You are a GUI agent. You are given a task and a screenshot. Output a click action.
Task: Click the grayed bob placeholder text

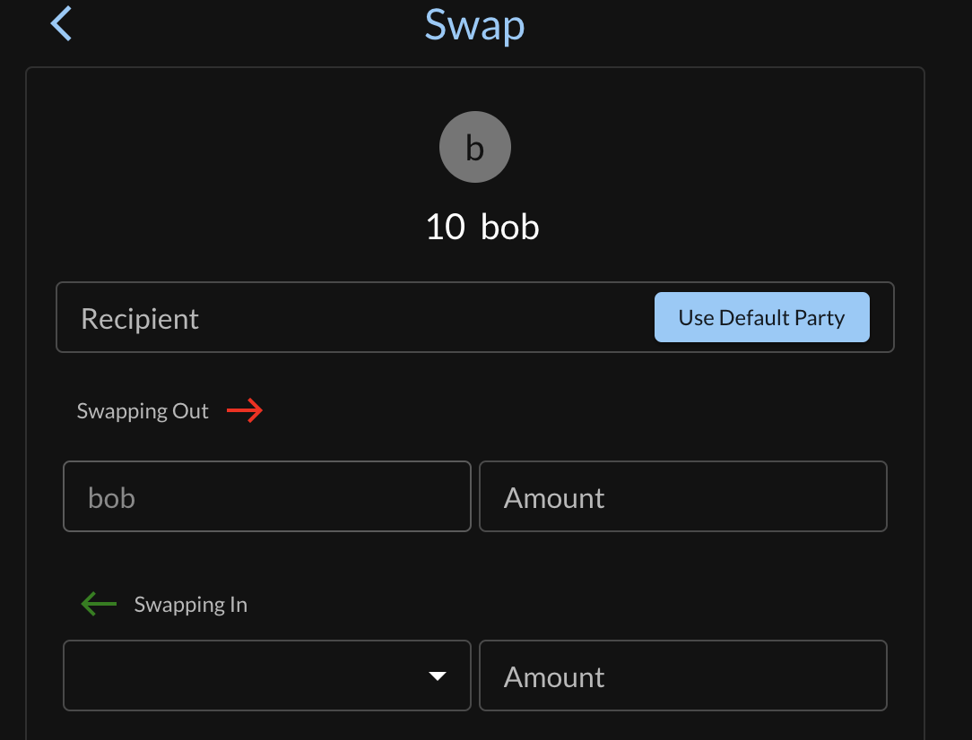111,498
